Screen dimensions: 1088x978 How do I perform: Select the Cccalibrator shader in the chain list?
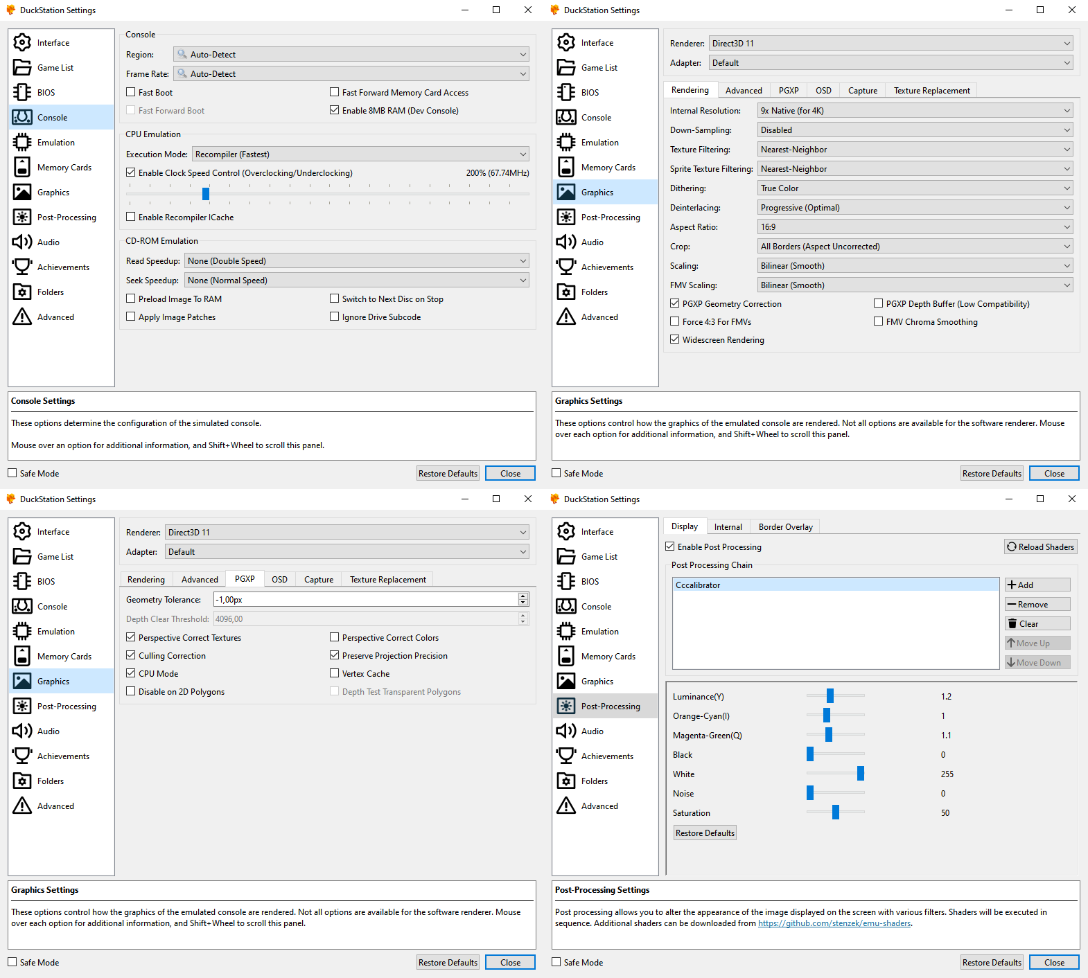coord(836,585)
